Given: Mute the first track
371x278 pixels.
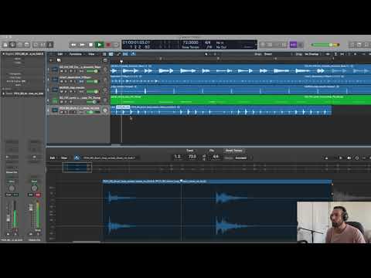Looking at the screenshot, I should coord(61,71).
